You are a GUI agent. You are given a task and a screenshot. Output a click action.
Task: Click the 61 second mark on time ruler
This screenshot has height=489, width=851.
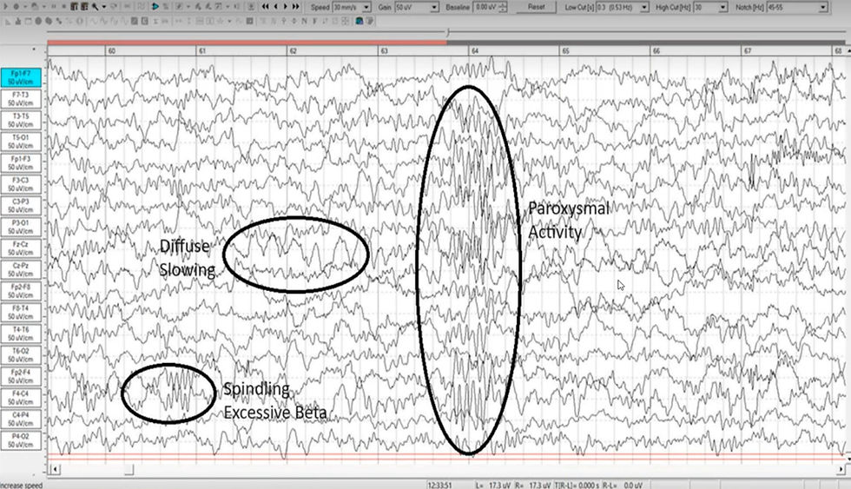(x=201, y=50)
